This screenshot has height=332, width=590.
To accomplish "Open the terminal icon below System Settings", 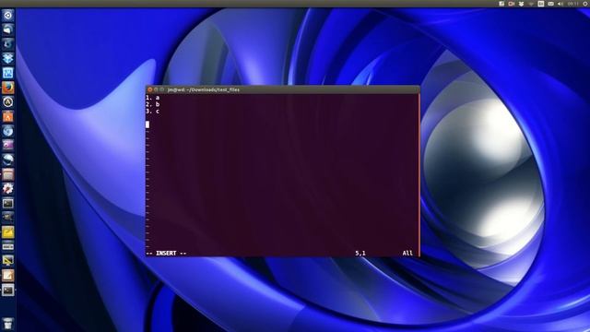I will coord(8,203).
